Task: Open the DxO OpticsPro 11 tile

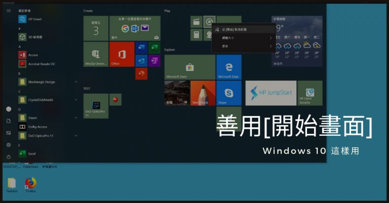Action: pyautogui.click(x=96, y=106)
